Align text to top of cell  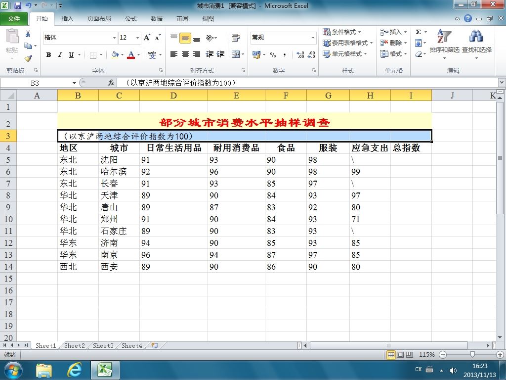[174, 38]
